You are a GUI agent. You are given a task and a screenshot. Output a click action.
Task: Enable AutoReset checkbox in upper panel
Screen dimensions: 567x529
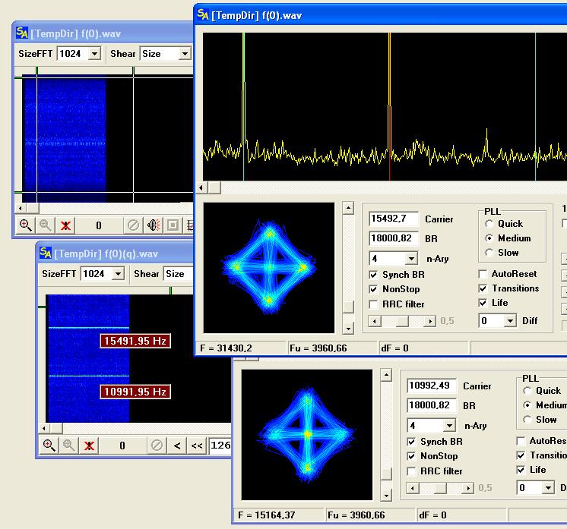[483, 274]
